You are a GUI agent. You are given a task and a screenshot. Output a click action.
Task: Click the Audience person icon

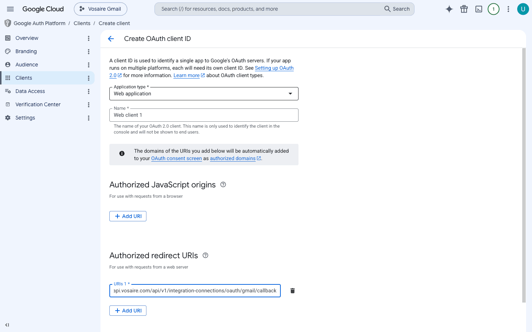(x=8, y=65)
